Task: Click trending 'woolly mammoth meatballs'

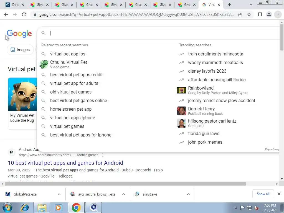Action: 215,62
